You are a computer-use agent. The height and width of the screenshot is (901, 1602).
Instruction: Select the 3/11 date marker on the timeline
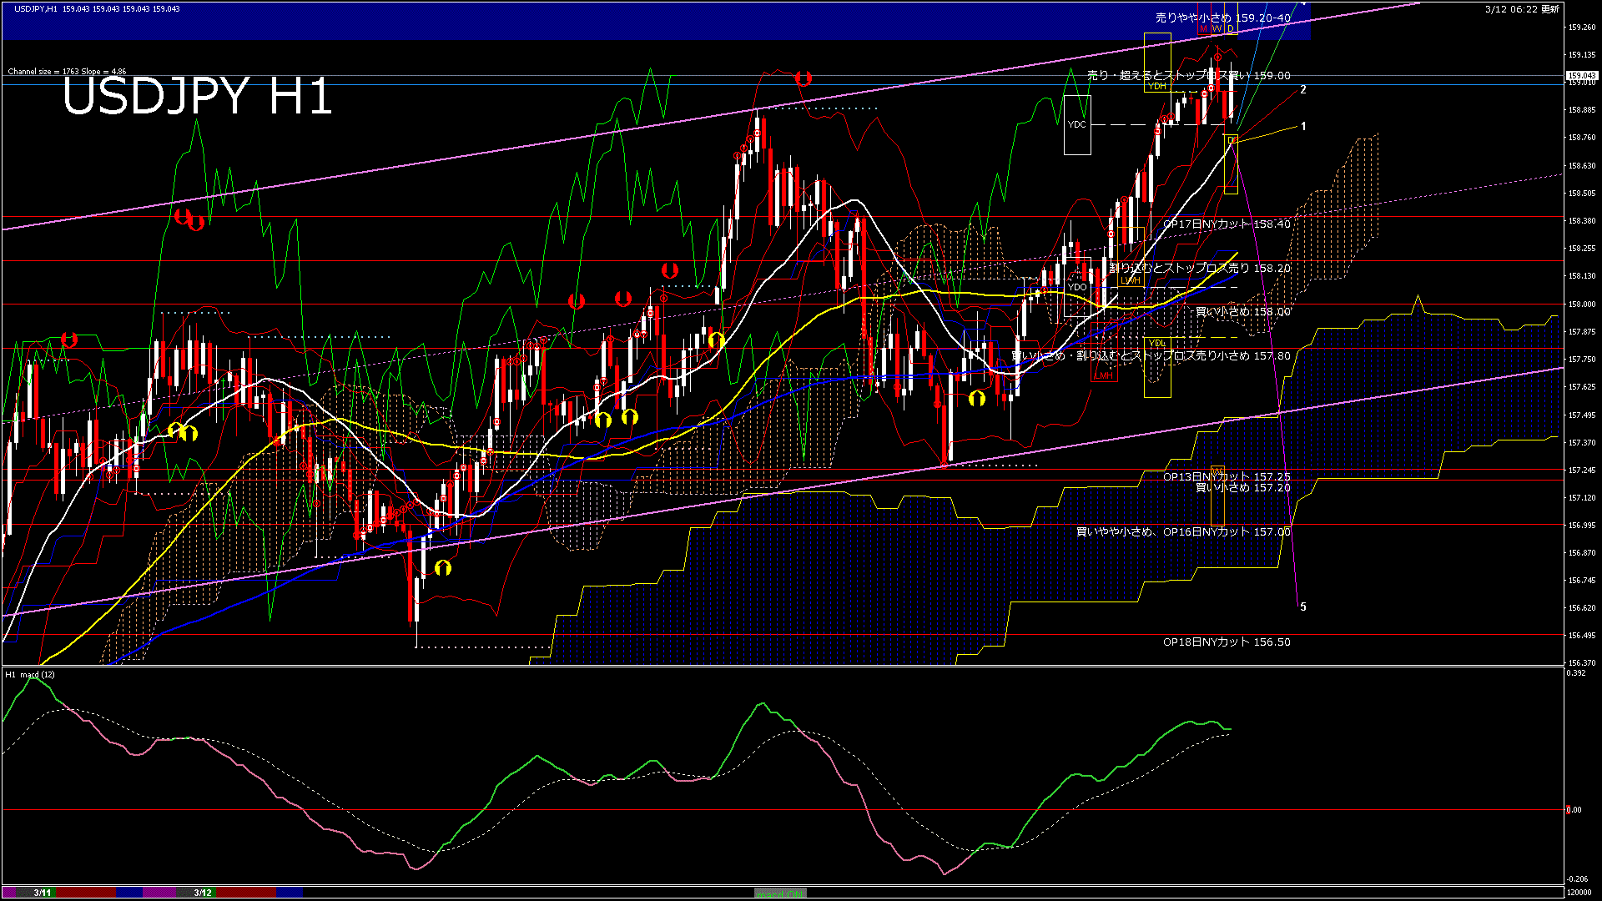click(43, 893)
